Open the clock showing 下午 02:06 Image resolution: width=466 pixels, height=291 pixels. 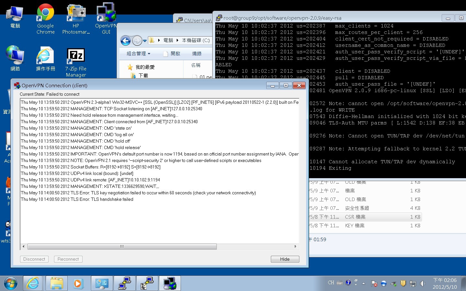(445, 284)
